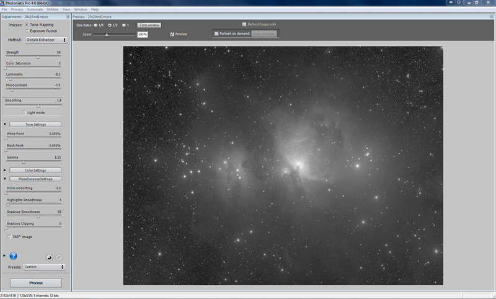Click the Fit to window button
The height and width of the screenshot is (299, 496).
click(x=149, y=25)
